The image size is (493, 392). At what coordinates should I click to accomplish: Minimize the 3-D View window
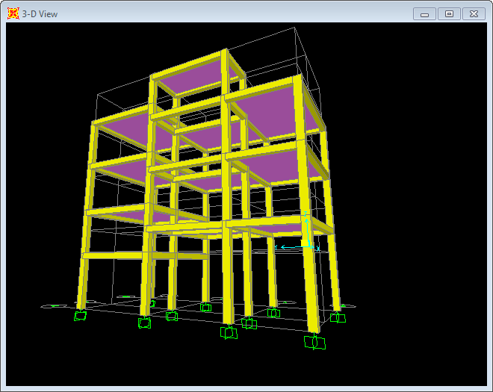click(x=424, y=14)
